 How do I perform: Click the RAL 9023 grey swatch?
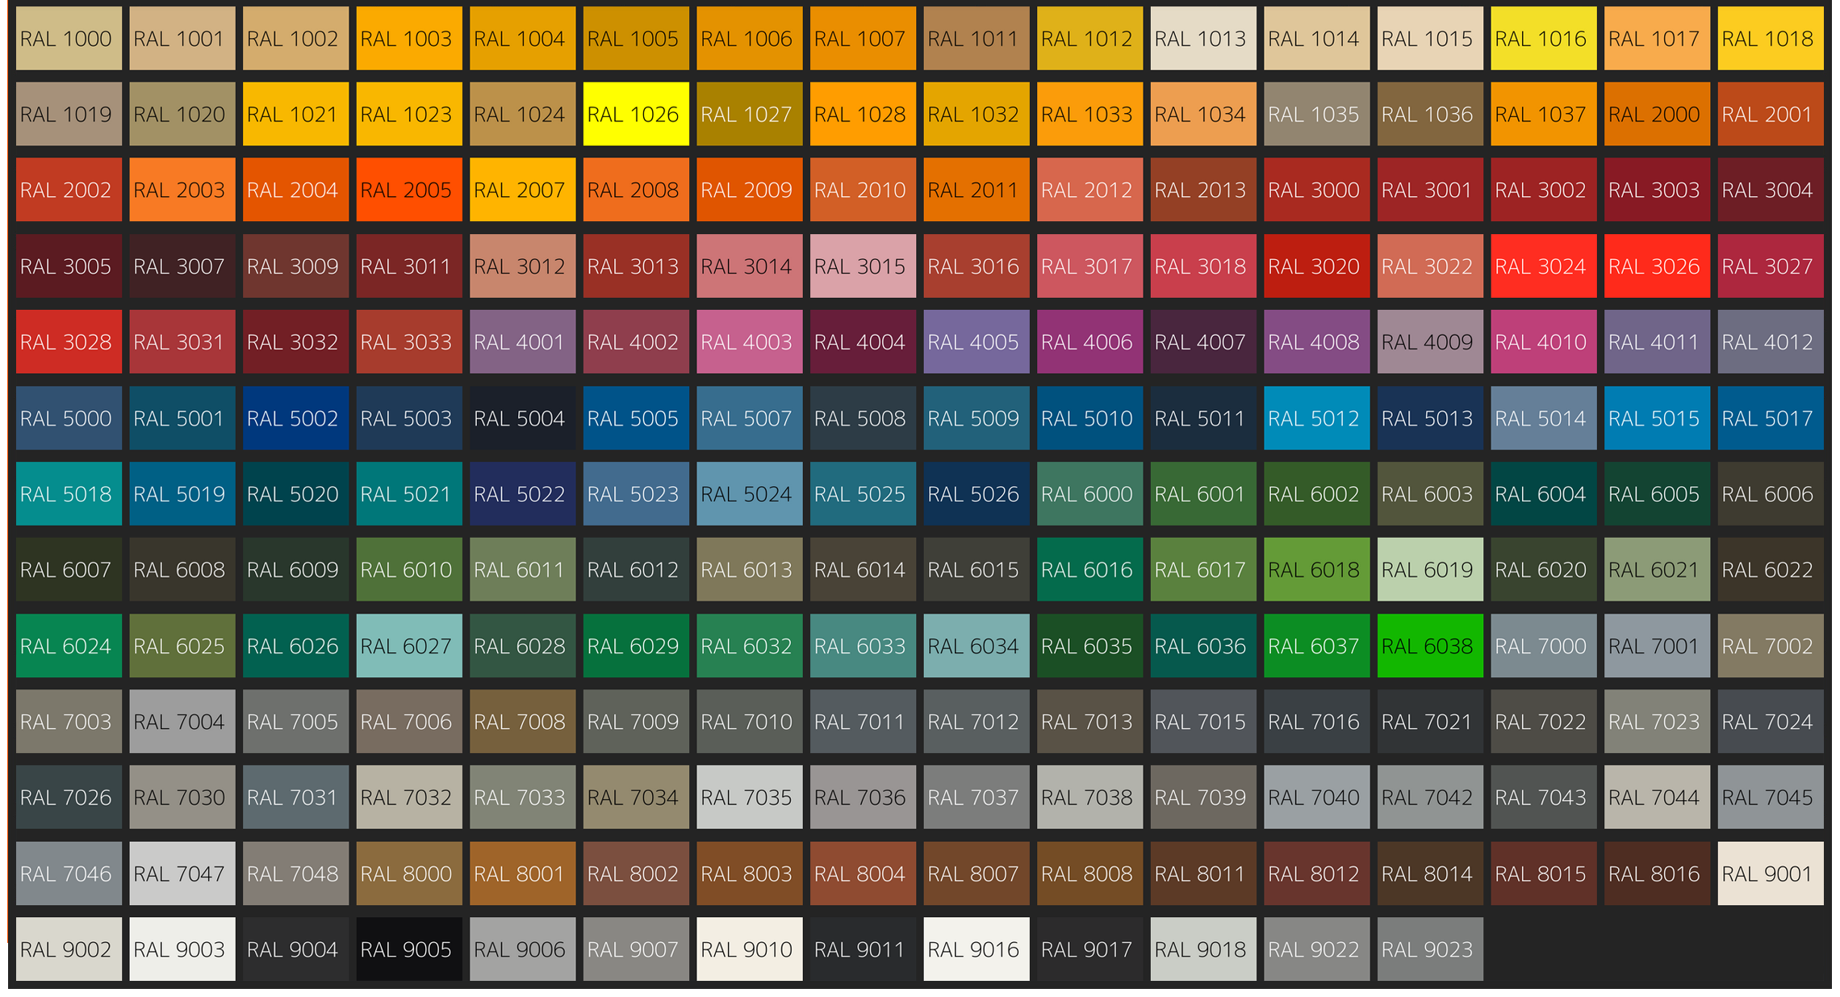(1430, 949)
